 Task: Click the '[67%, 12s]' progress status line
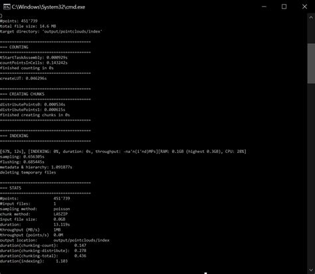(123, 152)
